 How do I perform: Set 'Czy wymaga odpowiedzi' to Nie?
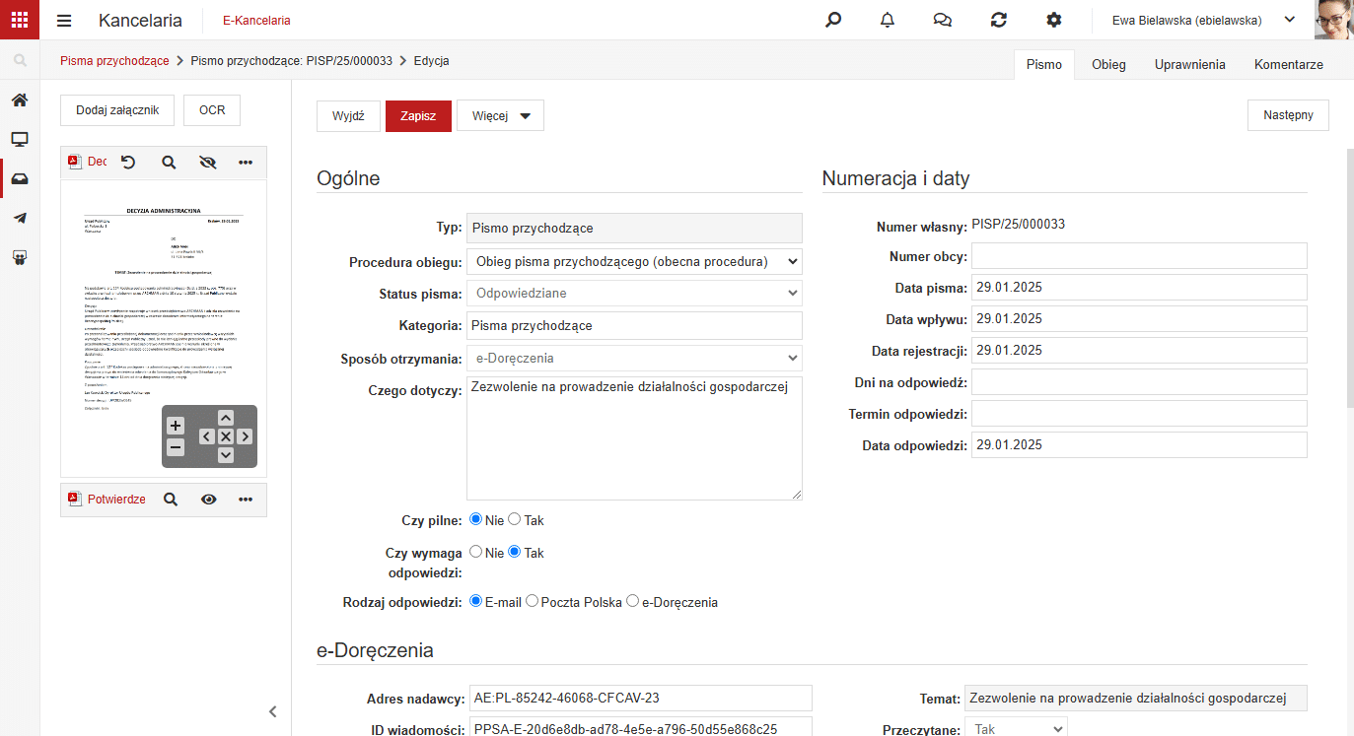(475, 552)
